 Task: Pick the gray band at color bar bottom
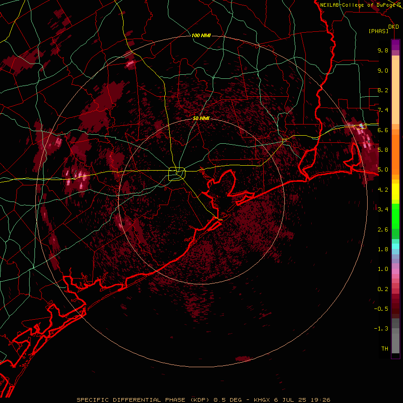(395, 337)
